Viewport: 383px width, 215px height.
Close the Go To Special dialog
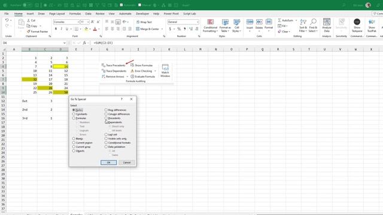[x=132, y=99]
